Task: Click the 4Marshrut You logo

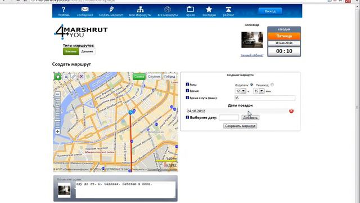Action: coord(81,32)
